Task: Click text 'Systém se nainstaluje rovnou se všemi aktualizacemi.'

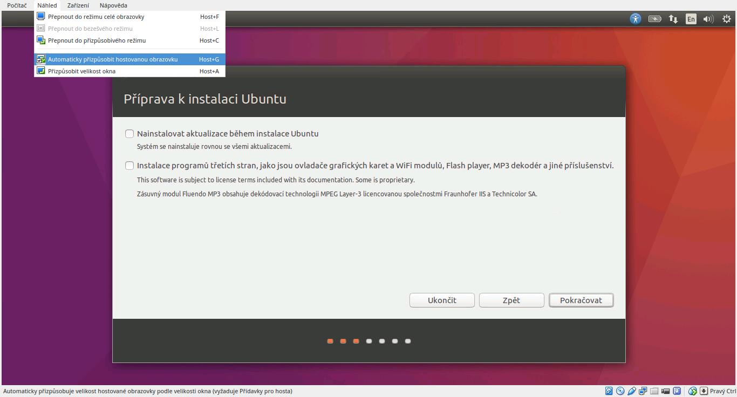Action: [x=214, y=147]
